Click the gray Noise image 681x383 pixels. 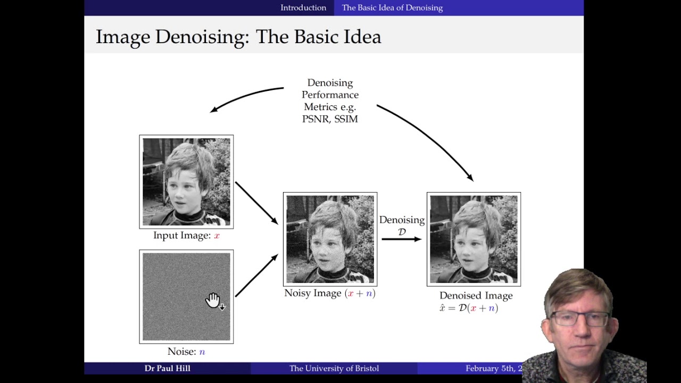186,297
